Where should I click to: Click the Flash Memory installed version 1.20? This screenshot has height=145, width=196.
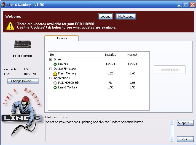110,74
